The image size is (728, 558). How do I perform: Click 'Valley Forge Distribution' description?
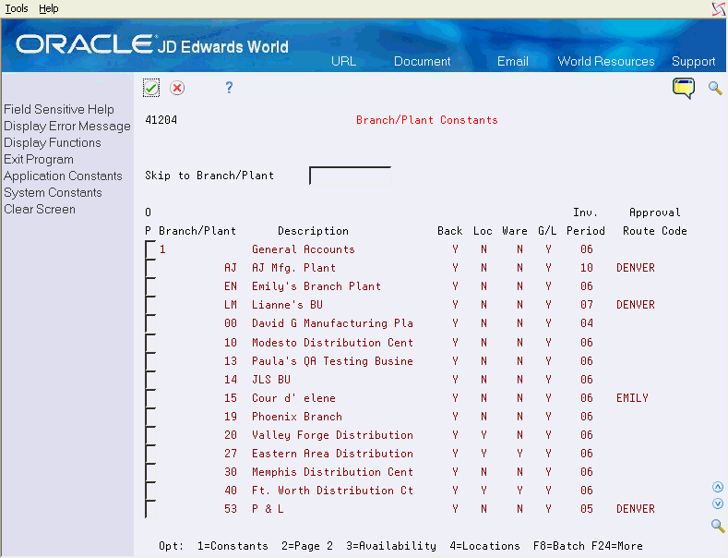tap(332, 435)
